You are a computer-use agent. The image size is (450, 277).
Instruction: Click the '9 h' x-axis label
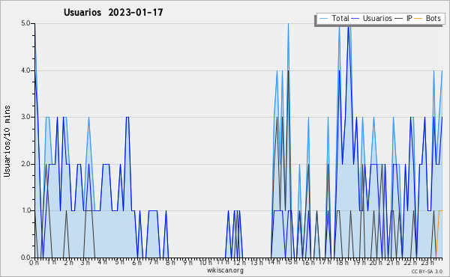[x=188, y=262]
